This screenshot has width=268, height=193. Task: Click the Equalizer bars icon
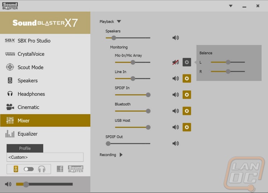tap(10, 134)
